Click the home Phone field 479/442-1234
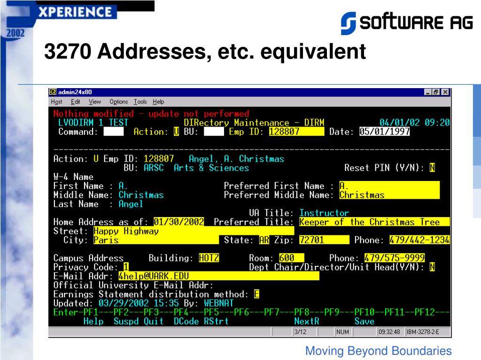481x360 pixels. coord(419,240)
